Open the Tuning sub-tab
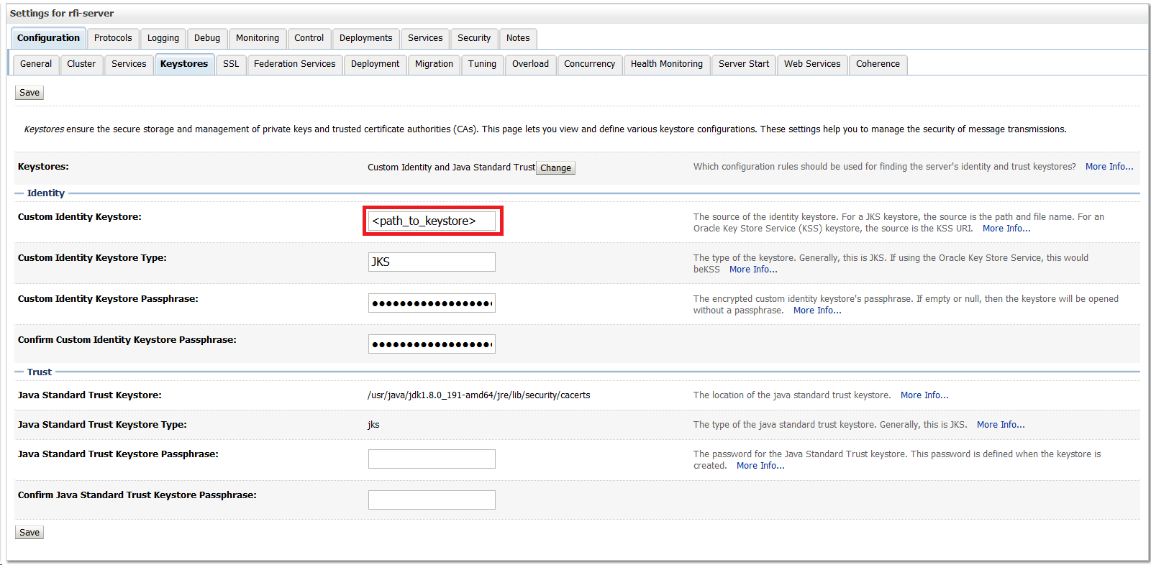Image resolution: width=1151 pixels, height=565 pixels. click(x=483, y=64)
